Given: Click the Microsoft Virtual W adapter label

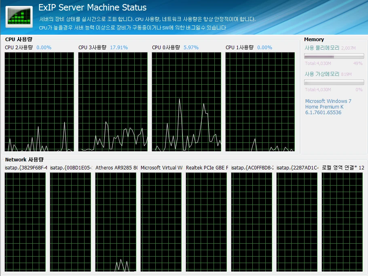Looking at the screenshot, I should pos(162,168).
